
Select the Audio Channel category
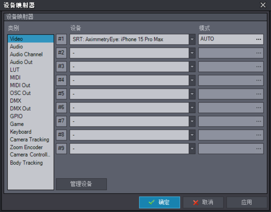[x=31, y=54]
